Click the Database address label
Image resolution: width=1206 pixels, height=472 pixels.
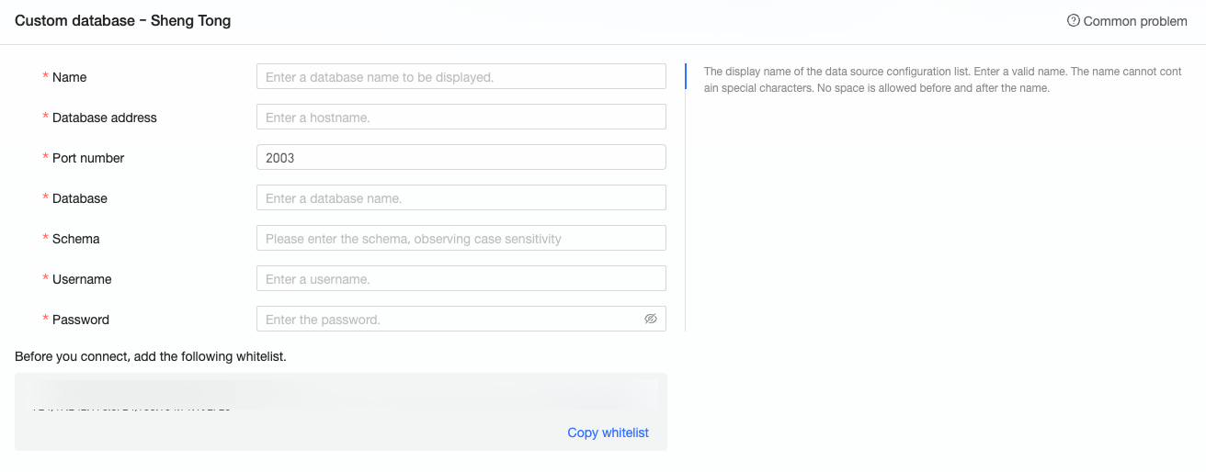pyautogui.click(x=104, y=118)
